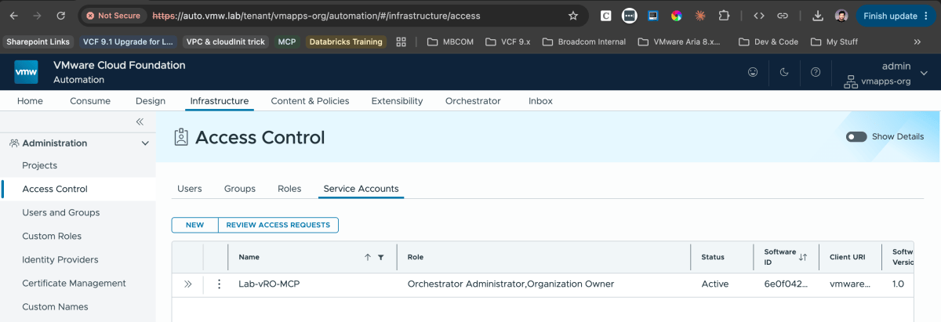Open the MBCOM bookmark folder

tap(450, 42)
